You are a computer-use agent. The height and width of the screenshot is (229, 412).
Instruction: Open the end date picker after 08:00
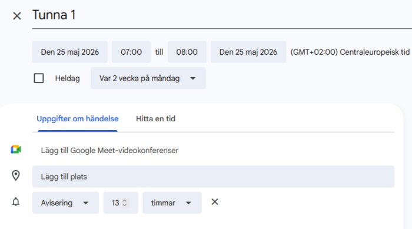click(248, 52)
